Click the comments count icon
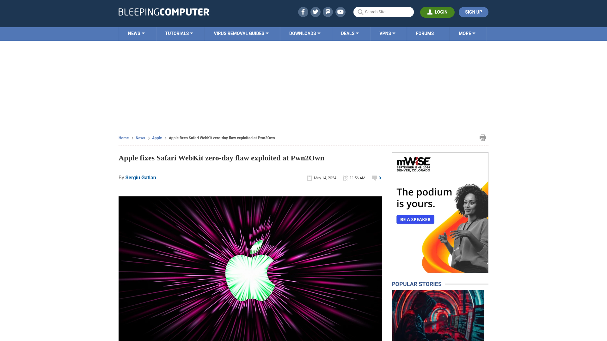The image size is (607, 341). [374, 178]
